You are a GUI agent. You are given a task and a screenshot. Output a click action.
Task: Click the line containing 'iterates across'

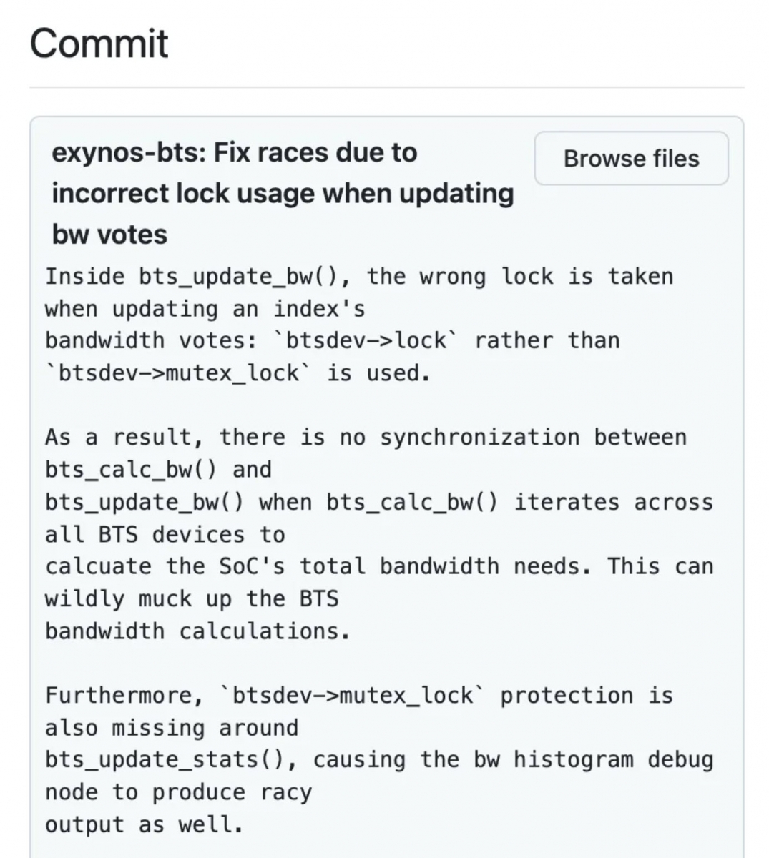click(x=379, y=502)
